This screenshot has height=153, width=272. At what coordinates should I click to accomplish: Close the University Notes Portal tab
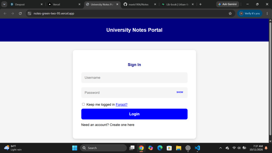[117, 4]
